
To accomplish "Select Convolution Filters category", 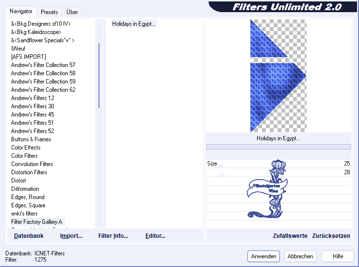I will [x=32, y=164].
